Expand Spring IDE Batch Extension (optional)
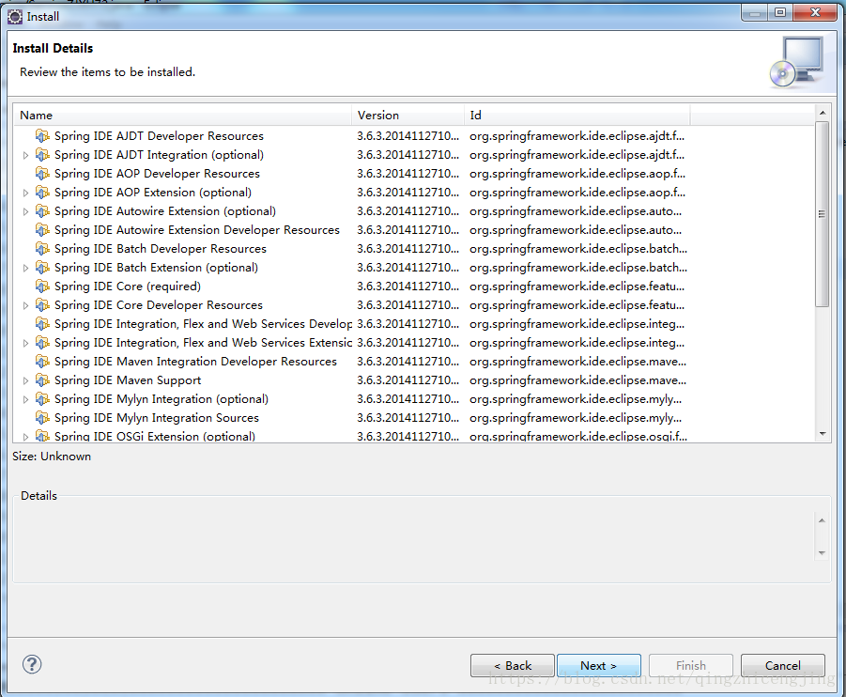Image resolution: width=846 pixels, height=697 pixels. coord(25,268)
